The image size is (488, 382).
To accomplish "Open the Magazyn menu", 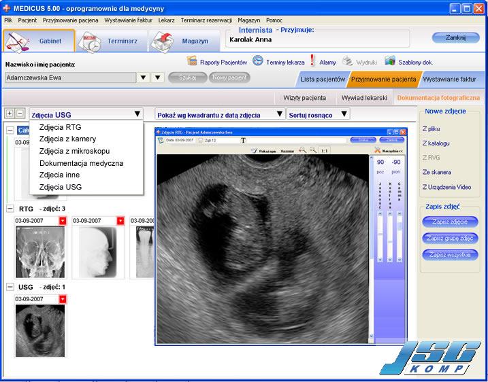I will tap(248, 20).
